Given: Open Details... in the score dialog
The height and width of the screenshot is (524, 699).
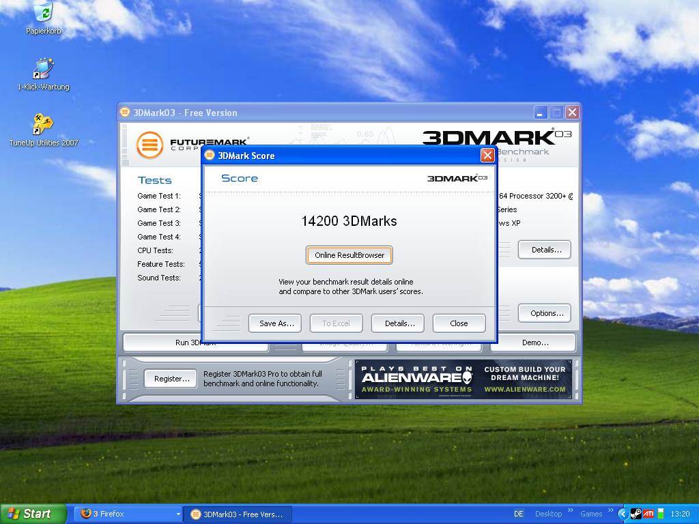Looking at the screenshot, I should (x=398, y=323).
